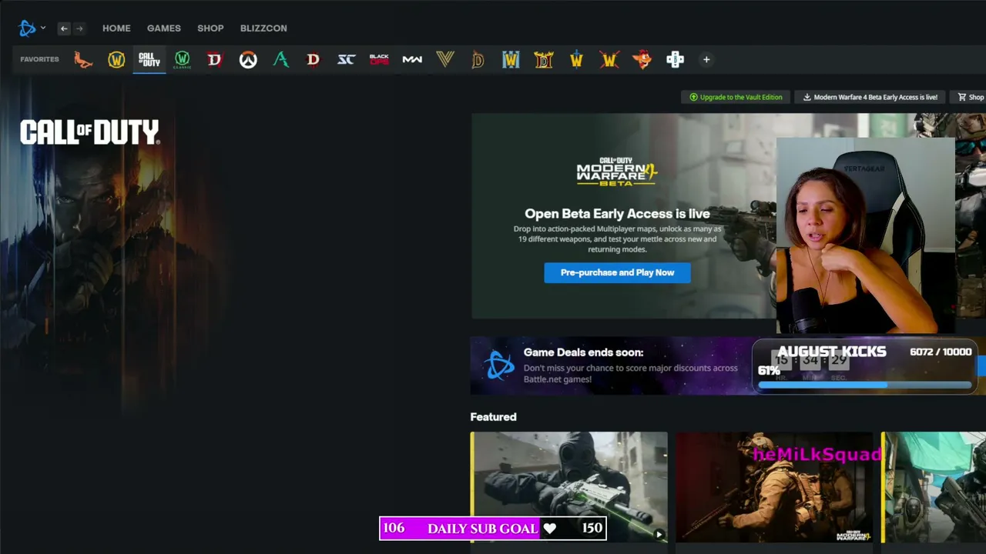This screenshot has width=986, height=554.
Task: Play the video on the gas mask thumbnail
Action: pos(659,534)
